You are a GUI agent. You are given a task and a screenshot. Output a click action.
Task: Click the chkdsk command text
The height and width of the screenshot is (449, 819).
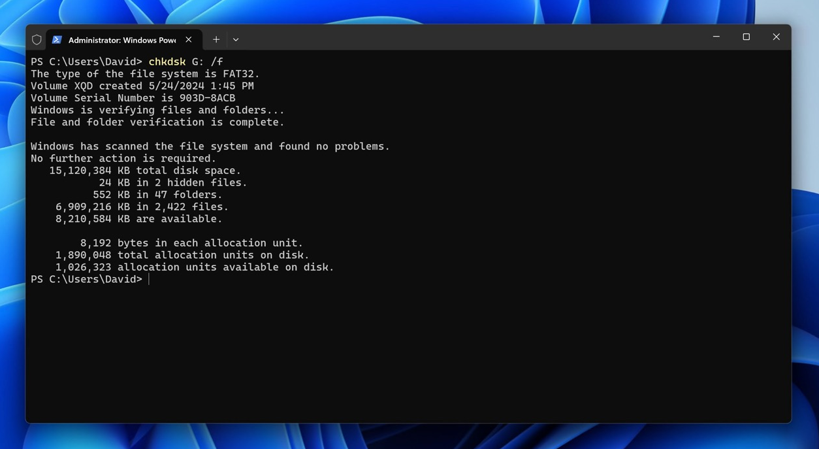pyautogui.click(x=167, y=62)
